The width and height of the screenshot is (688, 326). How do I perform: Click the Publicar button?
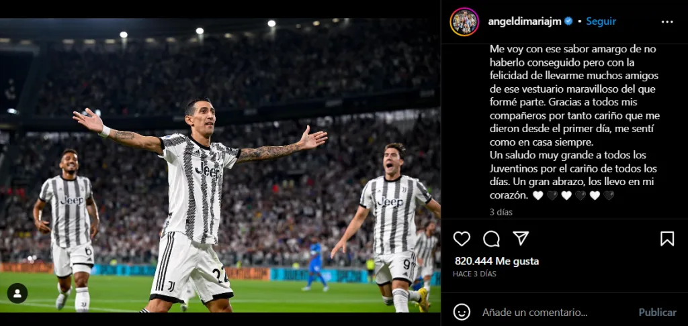click(657, 313)
